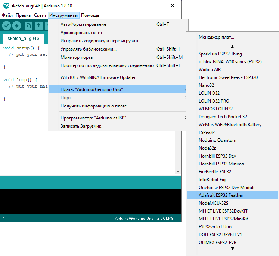Select OLIMEX ESP32-EVB board

point(232,243)
